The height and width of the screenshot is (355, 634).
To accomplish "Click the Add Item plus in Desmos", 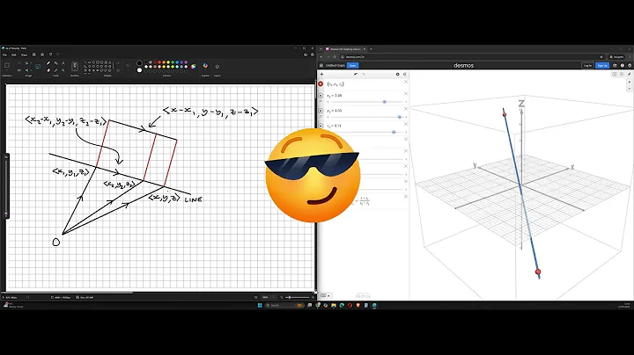I will coord(322,74).
